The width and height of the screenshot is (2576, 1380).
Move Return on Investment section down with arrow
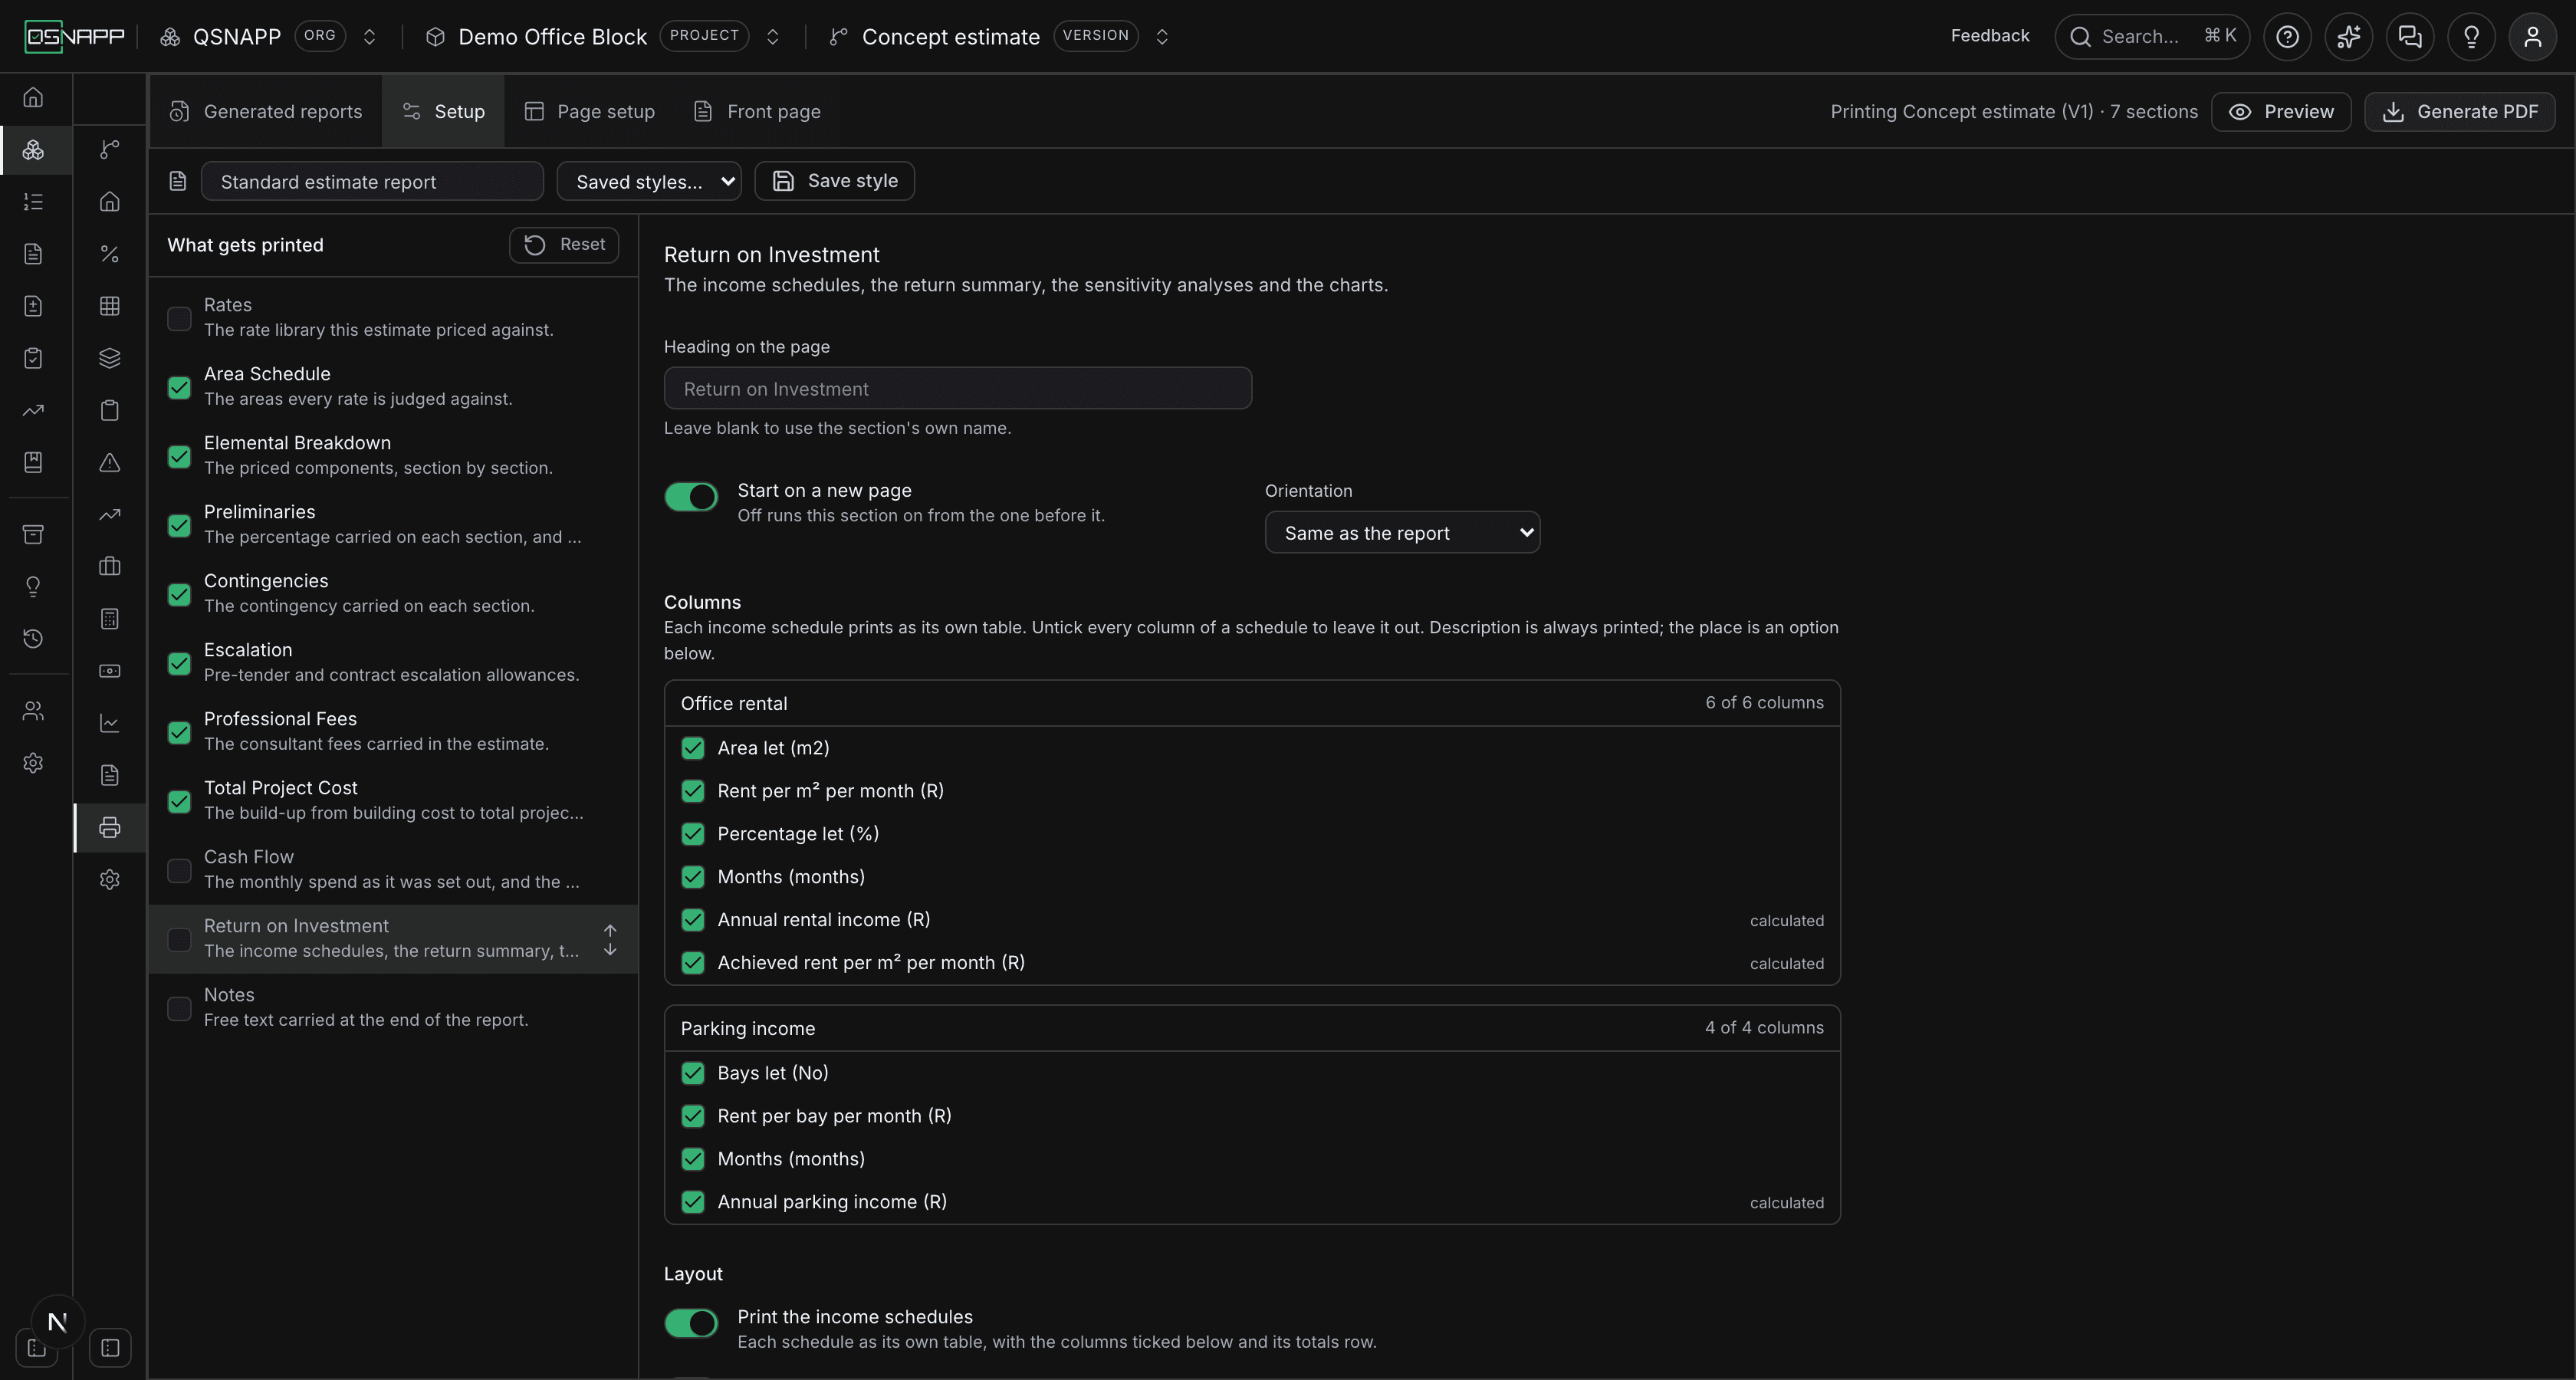(610, 950)
